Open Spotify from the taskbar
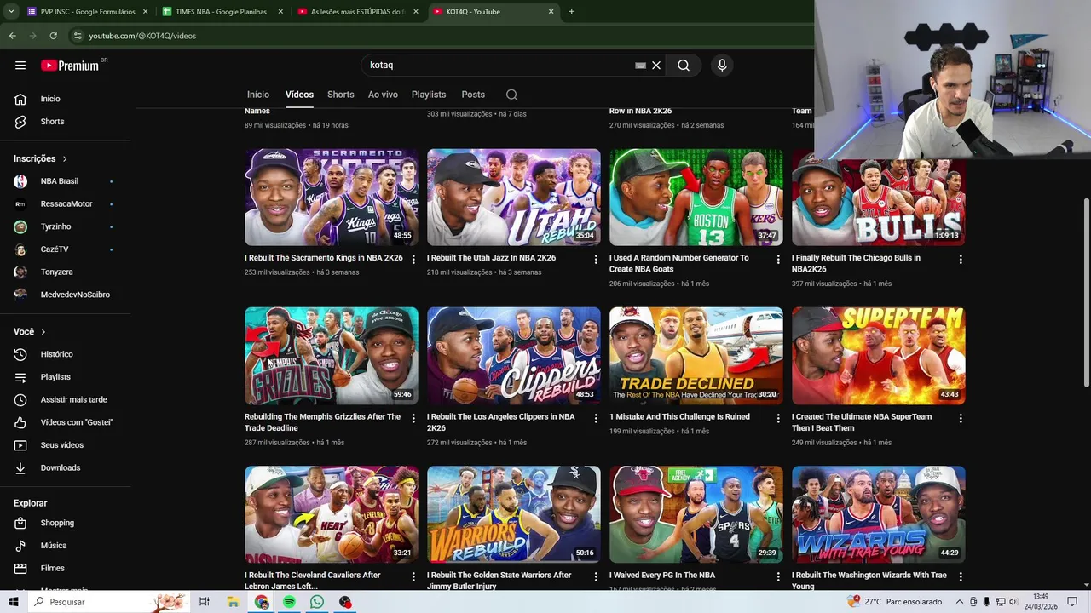This screenshot has height=613, width=1091. [289, 602]
